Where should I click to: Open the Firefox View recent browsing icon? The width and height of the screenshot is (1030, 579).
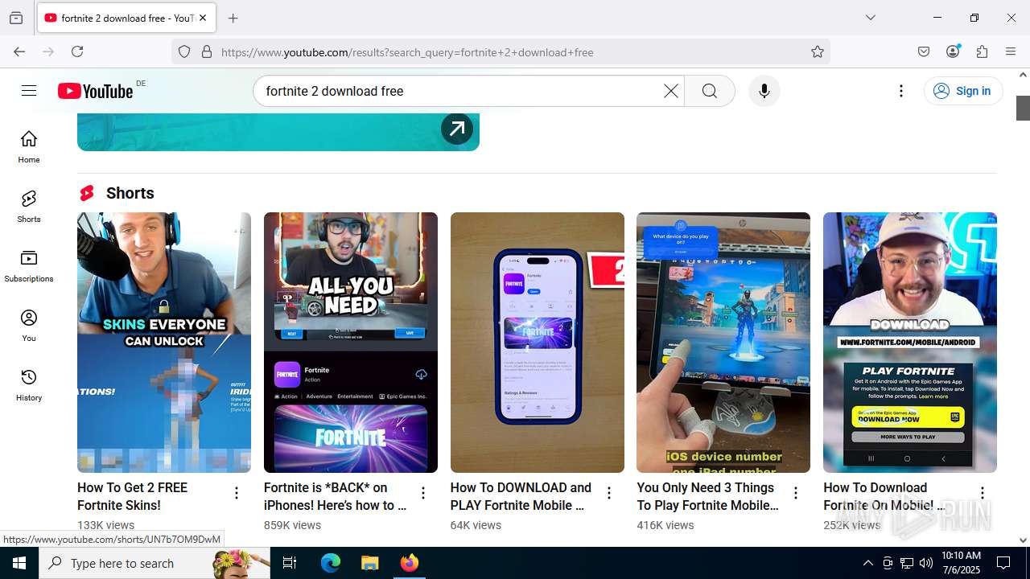[x=16, y=18]
